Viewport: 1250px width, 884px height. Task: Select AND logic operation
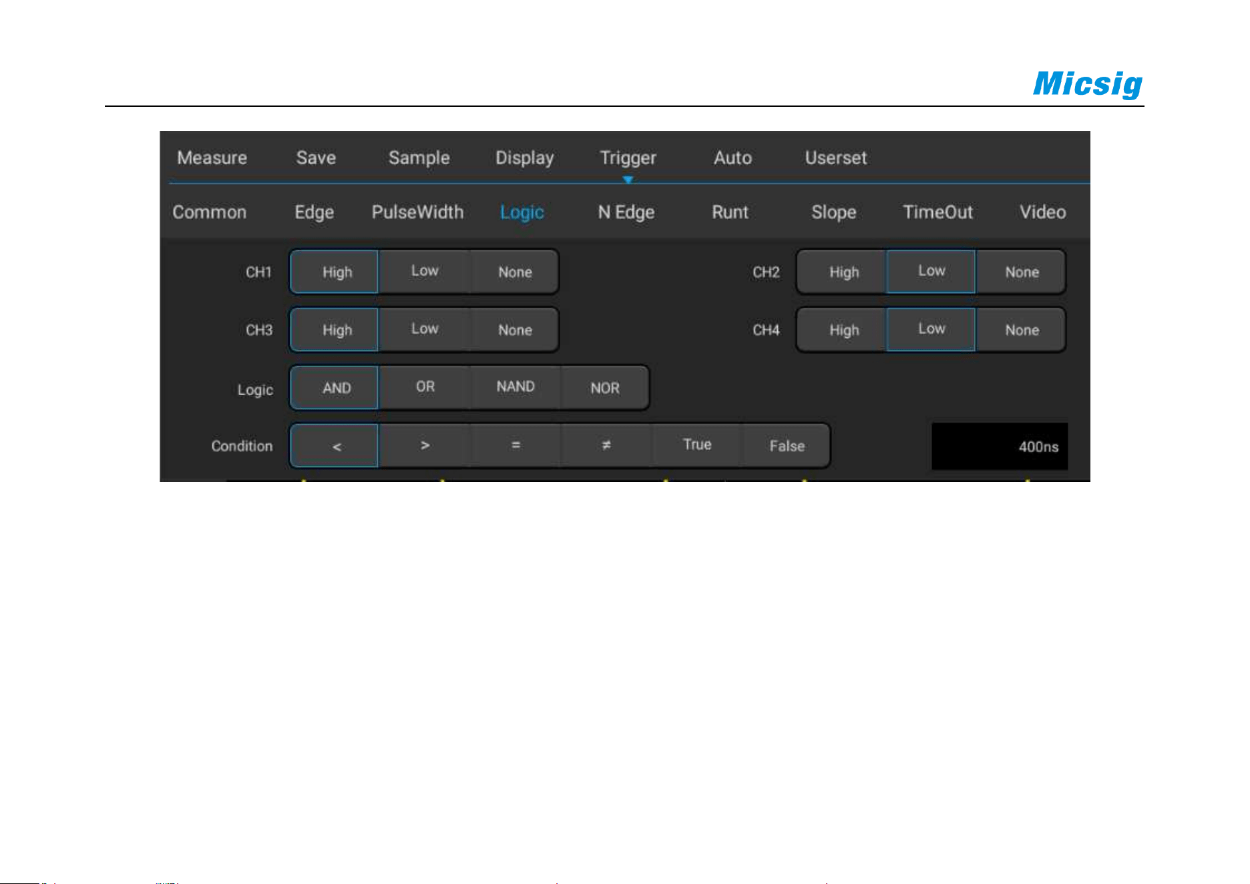(335, 388)
